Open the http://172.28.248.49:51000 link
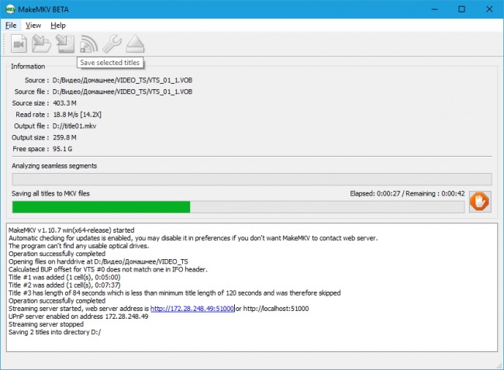The image size is (504, 370). coord(192,309)
